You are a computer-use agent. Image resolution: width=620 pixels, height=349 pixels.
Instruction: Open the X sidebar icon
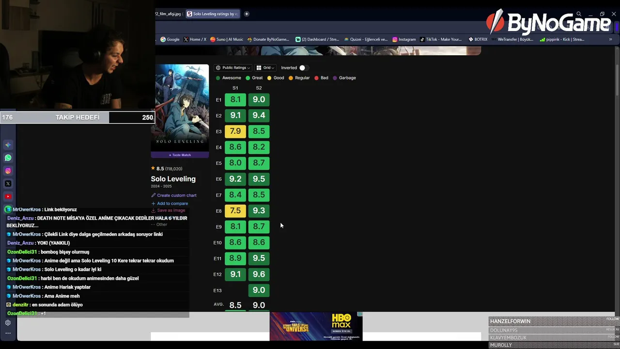[8, 184]
